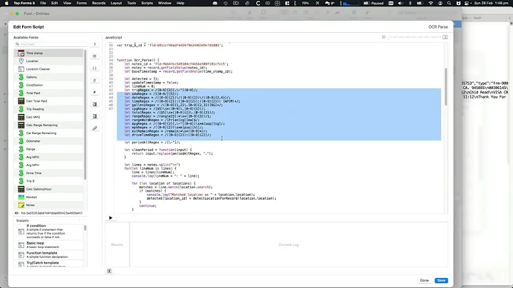
Task: Click the indent left button
Action: coord(95,104)
